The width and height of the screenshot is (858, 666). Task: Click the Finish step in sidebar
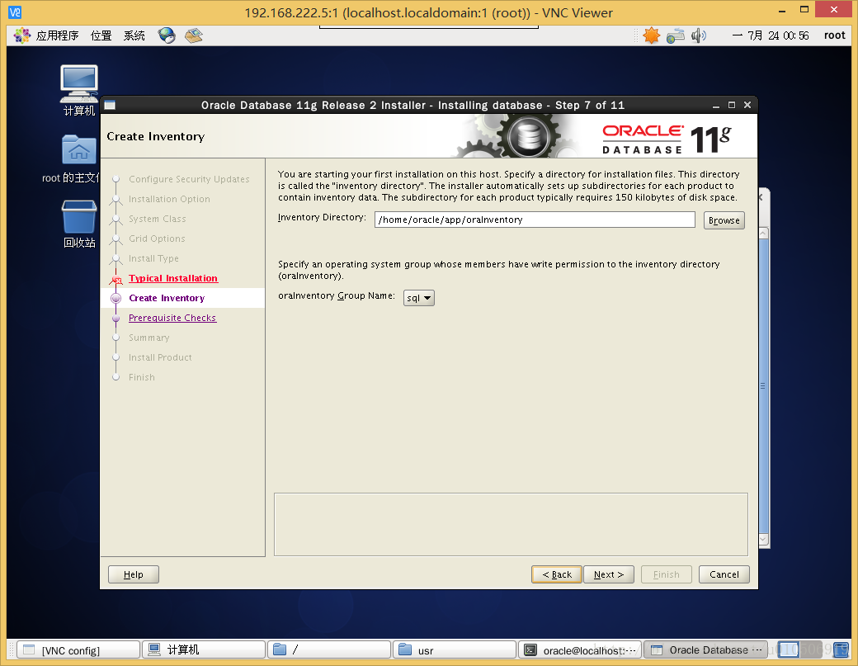[142, 377]
